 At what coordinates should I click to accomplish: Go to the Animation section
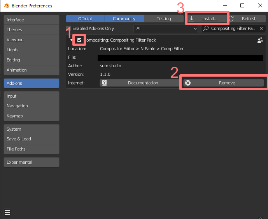click(32, 70)
